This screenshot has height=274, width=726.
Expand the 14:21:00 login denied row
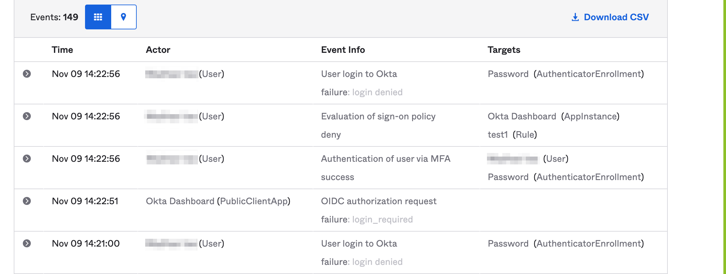[x=27, y=244]
